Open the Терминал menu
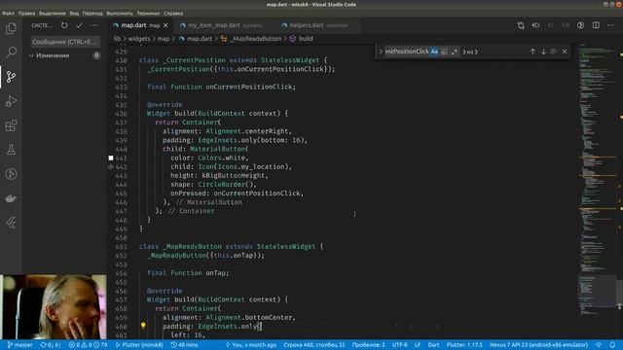The height and width of the screenshot is (350, 623). click(148, 13)
